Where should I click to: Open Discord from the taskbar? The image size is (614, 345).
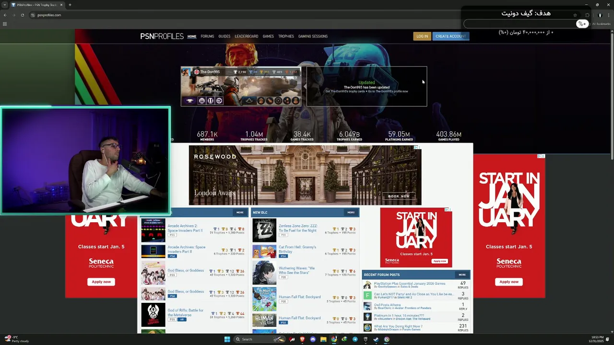(x=313, y=339)
